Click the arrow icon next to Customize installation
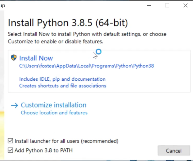The width and height of the screenshot is (193, 161). click(14, 105)
